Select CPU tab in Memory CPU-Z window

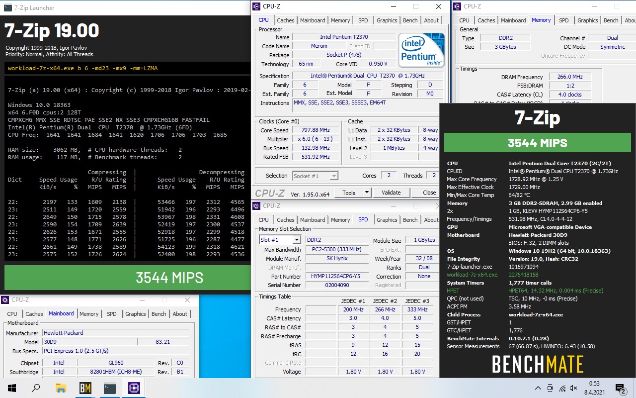464,20
